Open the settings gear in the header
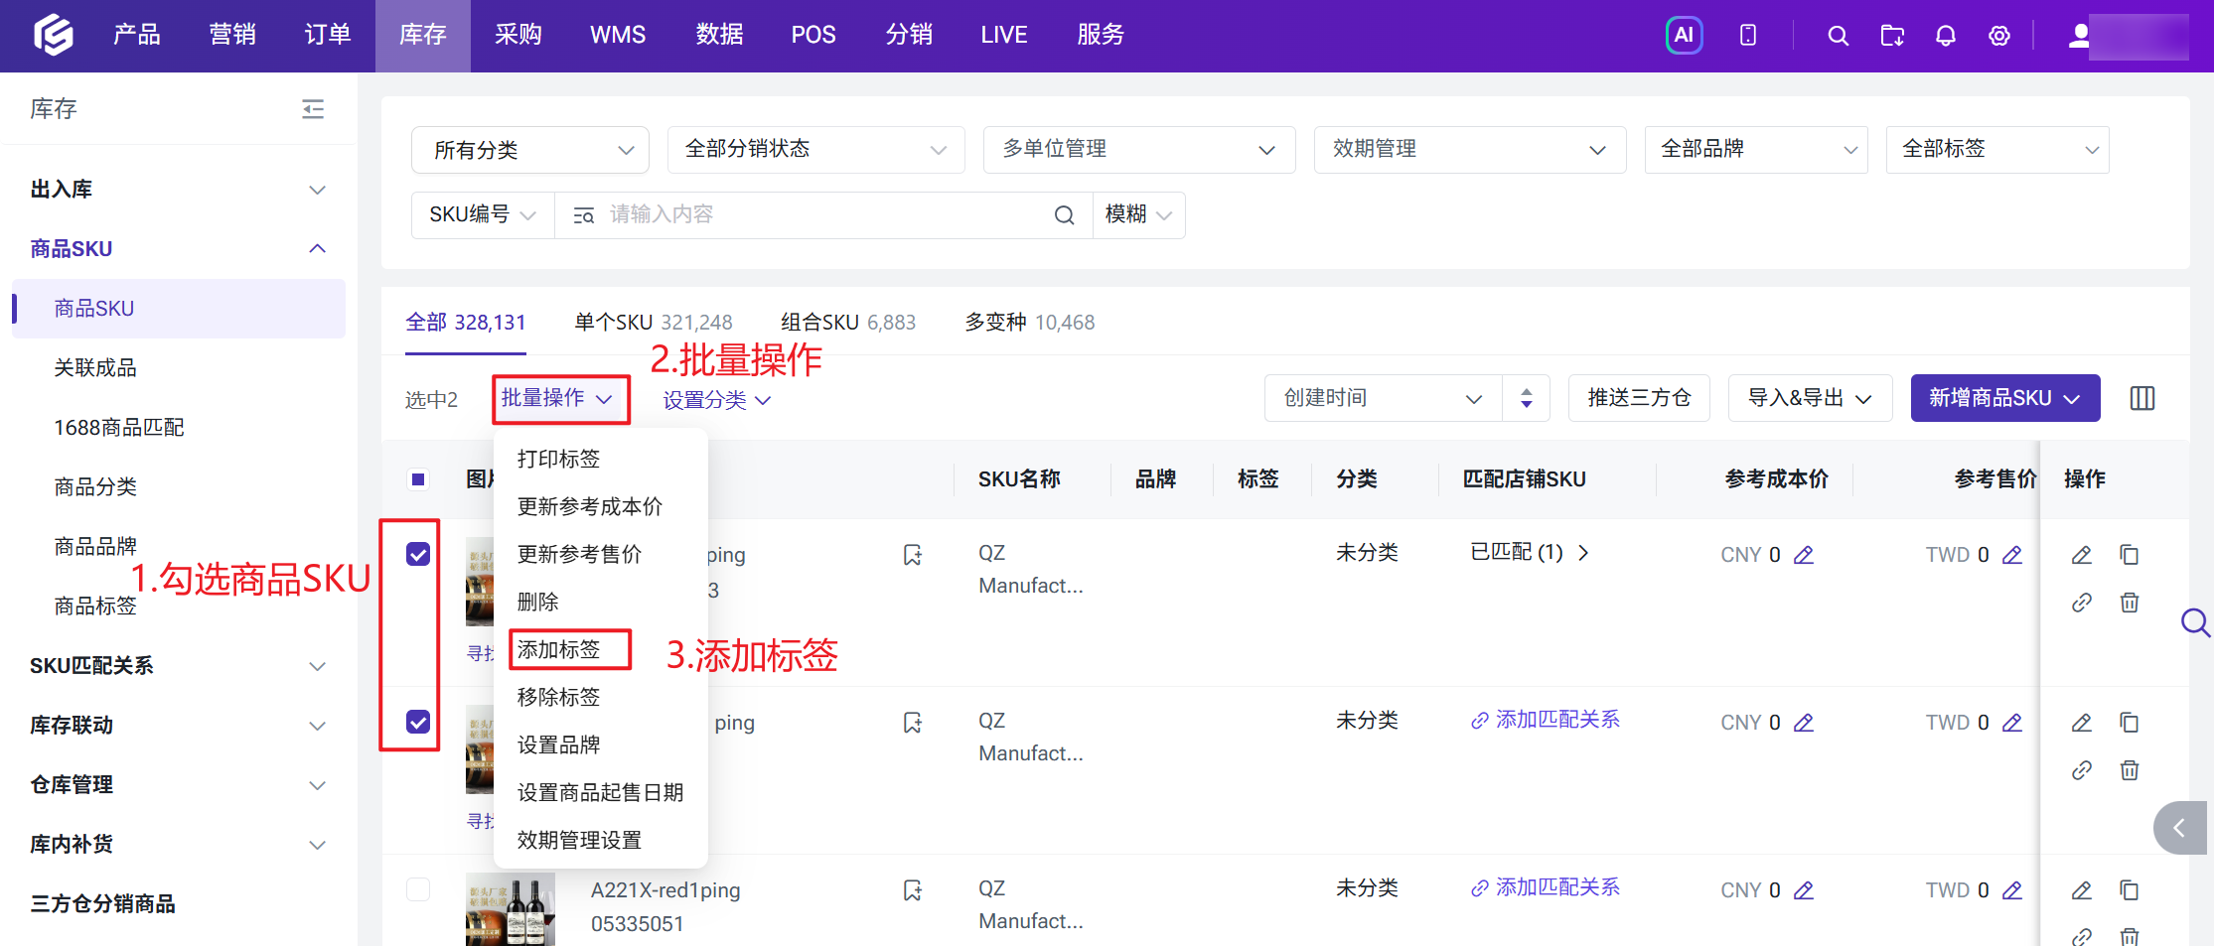The width and height of the screenshot is (2214, 946). point(1998,36)
